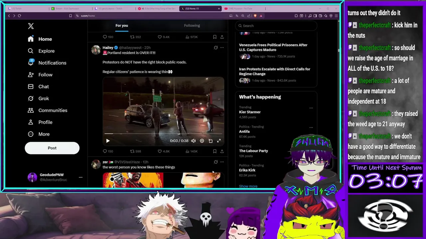Switch to the Kick Dashboard browser tab
426x239 pixels.
(70, 9)
